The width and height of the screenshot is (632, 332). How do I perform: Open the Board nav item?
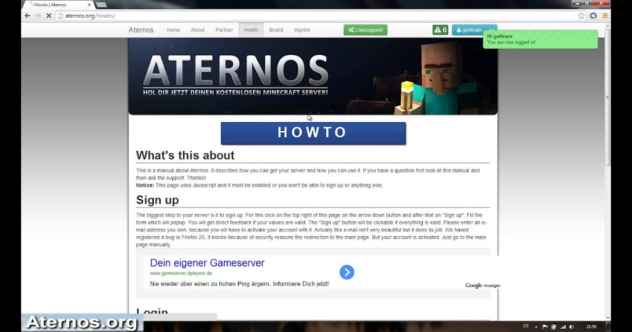click(276, 30)
